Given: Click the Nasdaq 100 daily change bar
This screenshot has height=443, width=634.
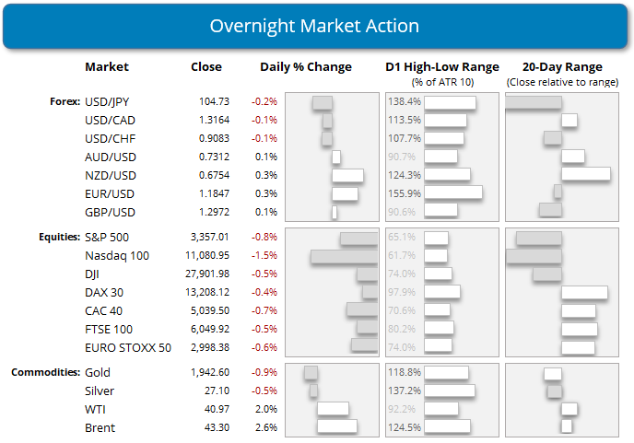Looking at the screenshot, I should point(344,256).
